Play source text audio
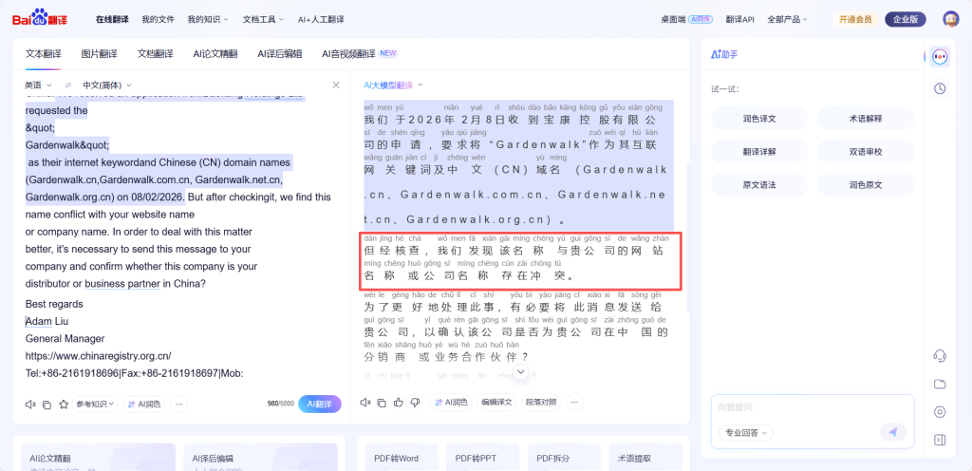Viewport: 972px width, 471px height. click(29, 405)
